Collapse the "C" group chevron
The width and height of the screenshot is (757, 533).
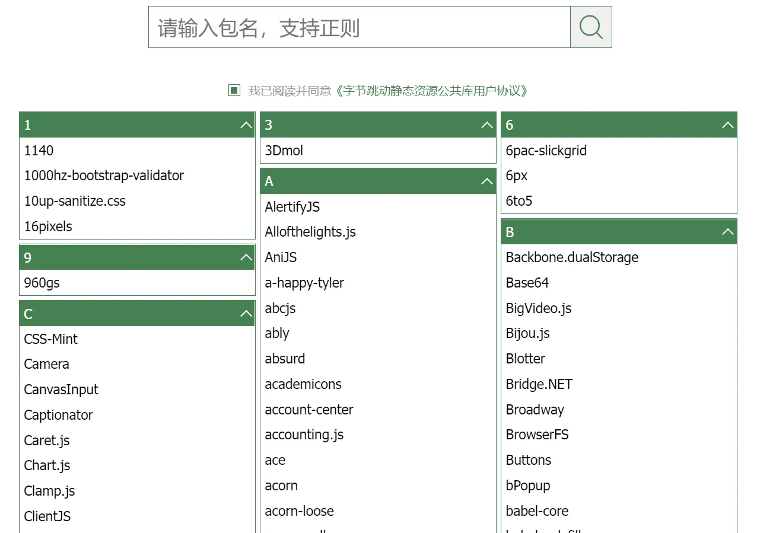(x=246, y=314)
